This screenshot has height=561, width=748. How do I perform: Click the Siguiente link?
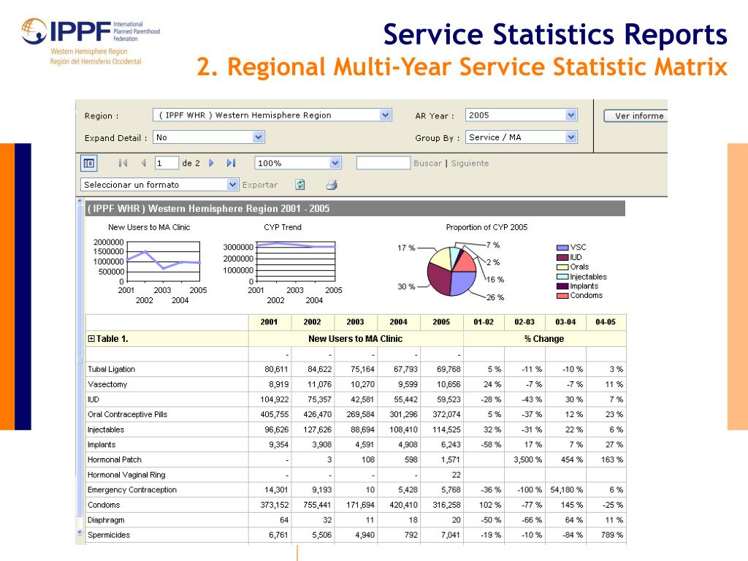tap(470, 163)
